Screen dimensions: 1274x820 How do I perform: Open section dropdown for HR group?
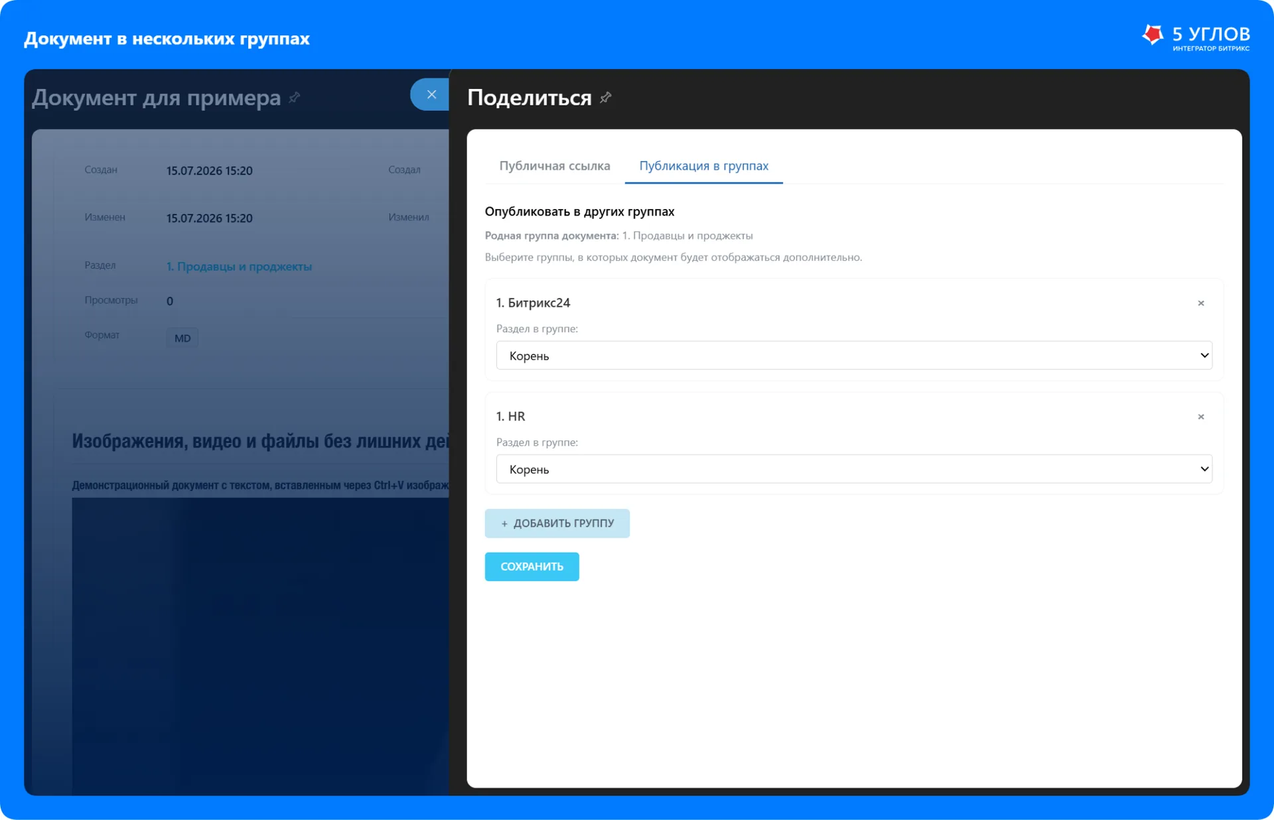(x=854, y=469)
